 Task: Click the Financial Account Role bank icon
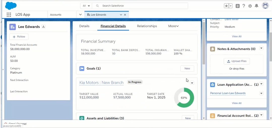point(213,115)
